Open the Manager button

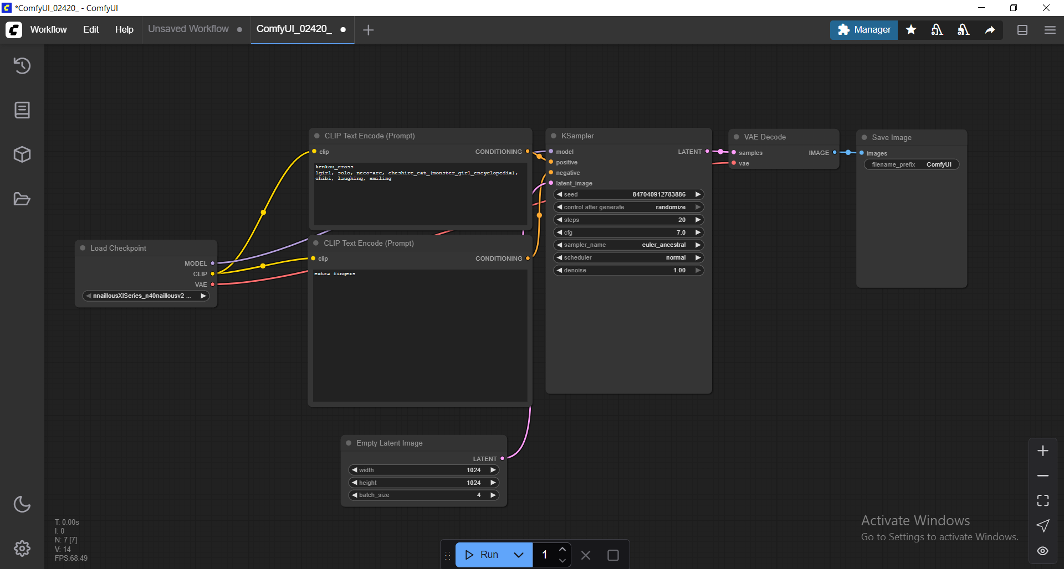[863, 30]
